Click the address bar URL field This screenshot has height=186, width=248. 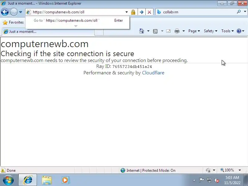77,12
